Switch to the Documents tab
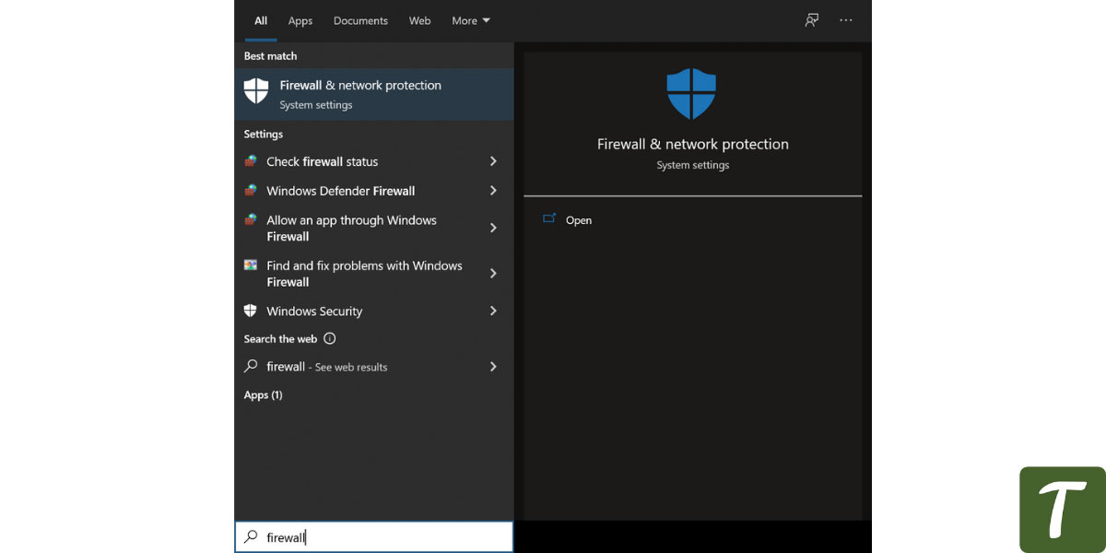Screen dimensions: 1106x553 click(360, 20)
